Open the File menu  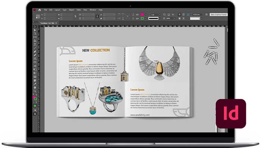[45, 10]
